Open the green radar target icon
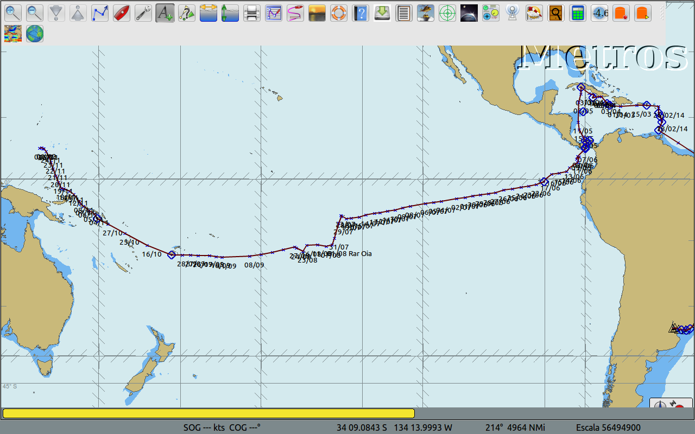The height and width of the screenshot is (434, 695). tap(447, 12)
